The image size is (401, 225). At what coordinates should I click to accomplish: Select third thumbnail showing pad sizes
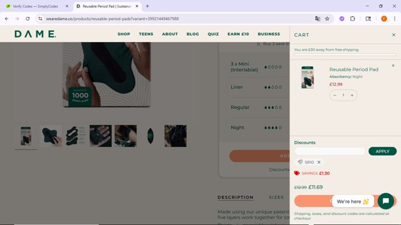click(76, 136)
